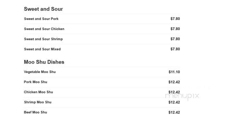The width and height of the screenshot is (239, 122).
Task: Pick the Shrimp Moo Shu item
Action: 37,102
